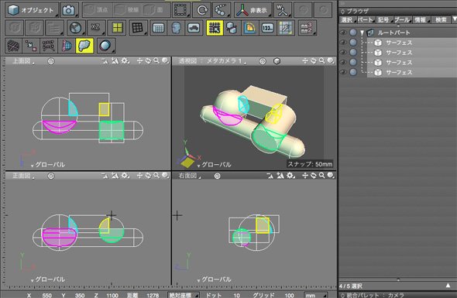The image size is (457, 298).
Task: Click the orange quarter-shape display icon
Action: click(250, 28)
